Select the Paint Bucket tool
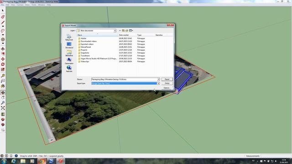This screenshot has width=292, height=164. click(3, 86)
